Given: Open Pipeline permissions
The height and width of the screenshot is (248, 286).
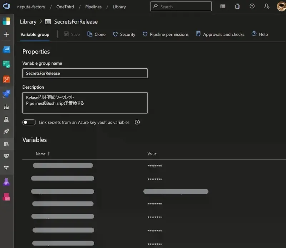Looking at the screenshot, I should 166,34.
